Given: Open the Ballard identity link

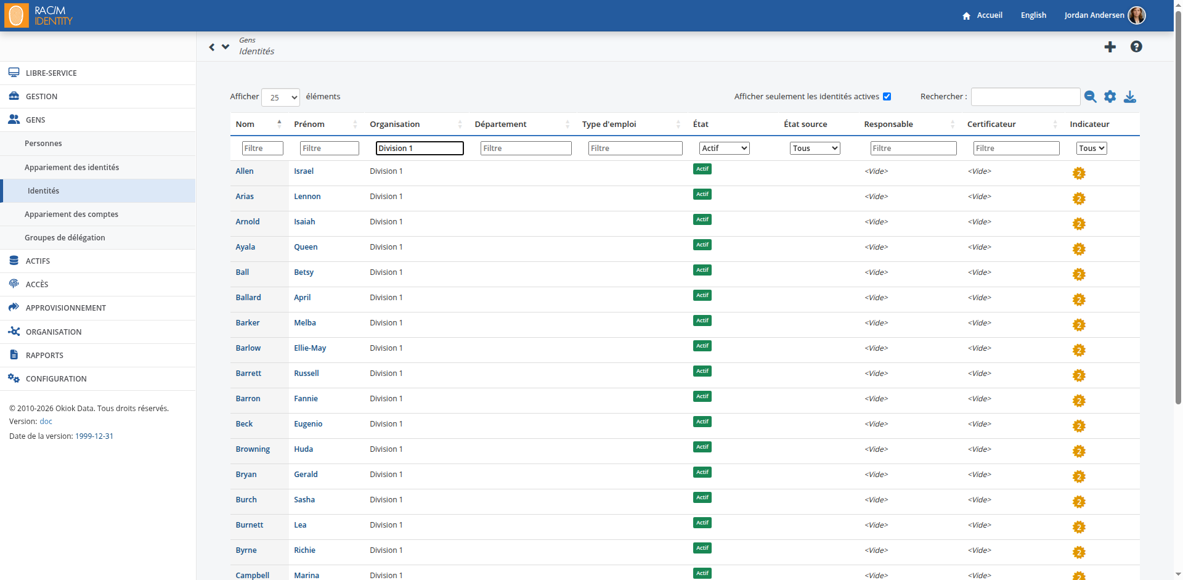Looking at the screenshot, I should coord(248,298).
